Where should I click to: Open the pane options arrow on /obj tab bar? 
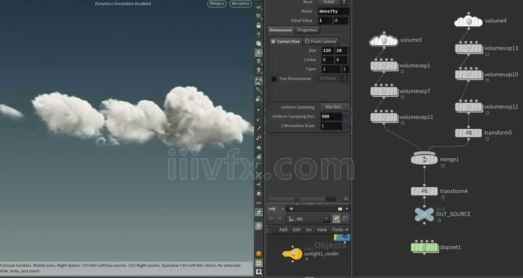pos(346,209)
